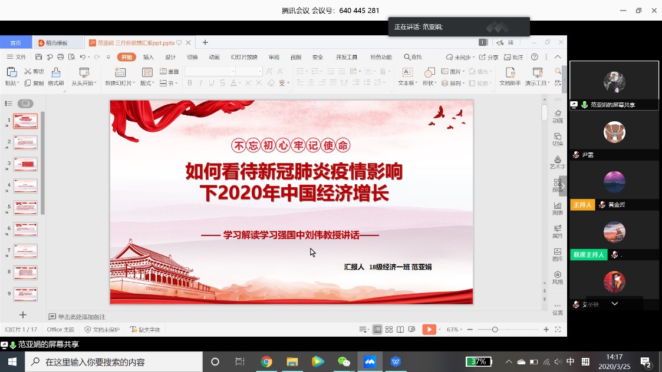
Task: Switch to slide sorter view
Action: point(389,330)
